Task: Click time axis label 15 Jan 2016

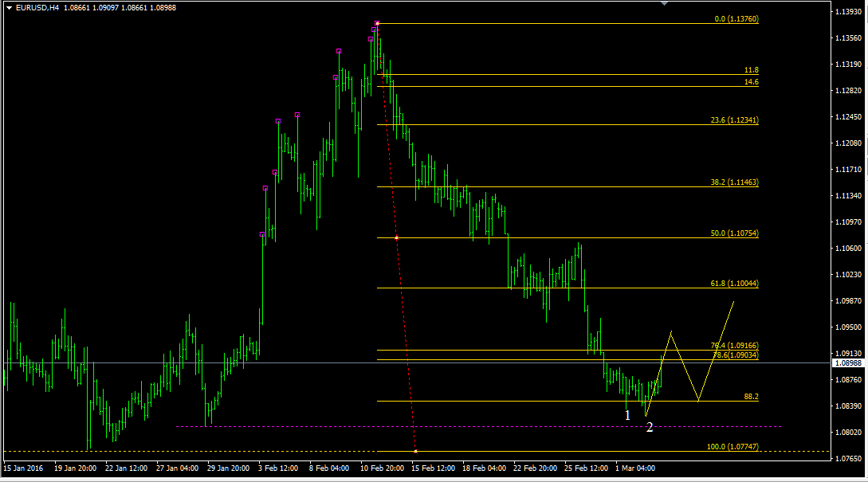Action: 23,468
